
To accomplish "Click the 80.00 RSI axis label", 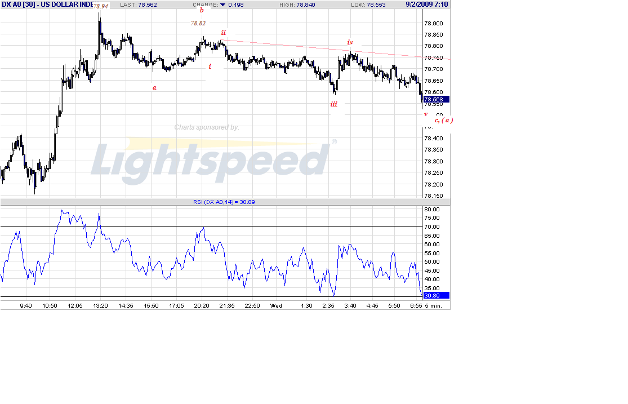I will pyautogui.click(x=432, y=209).
